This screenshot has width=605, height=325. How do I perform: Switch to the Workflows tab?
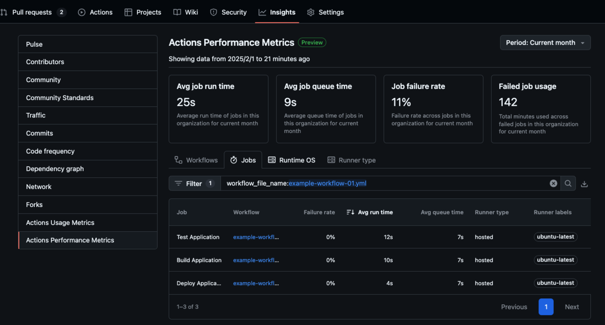pyautogui.click(x=196, y=160)
